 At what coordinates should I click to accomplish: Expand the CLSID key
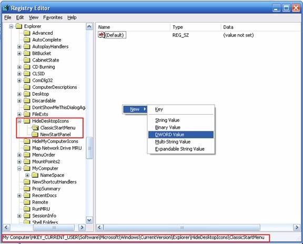pyautogui.click(x=19, y=74)
